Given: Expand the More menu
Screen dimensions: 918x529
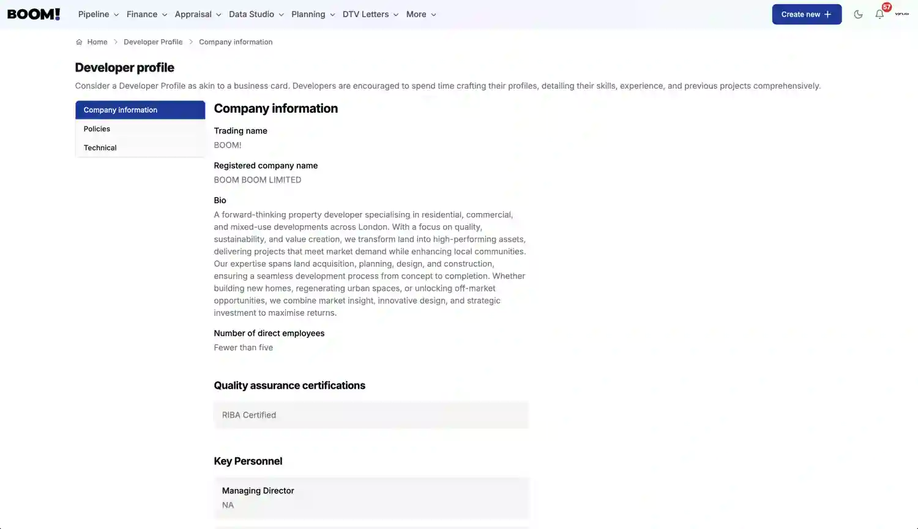Looking at the screenshot, I should [x=421, y=14].
